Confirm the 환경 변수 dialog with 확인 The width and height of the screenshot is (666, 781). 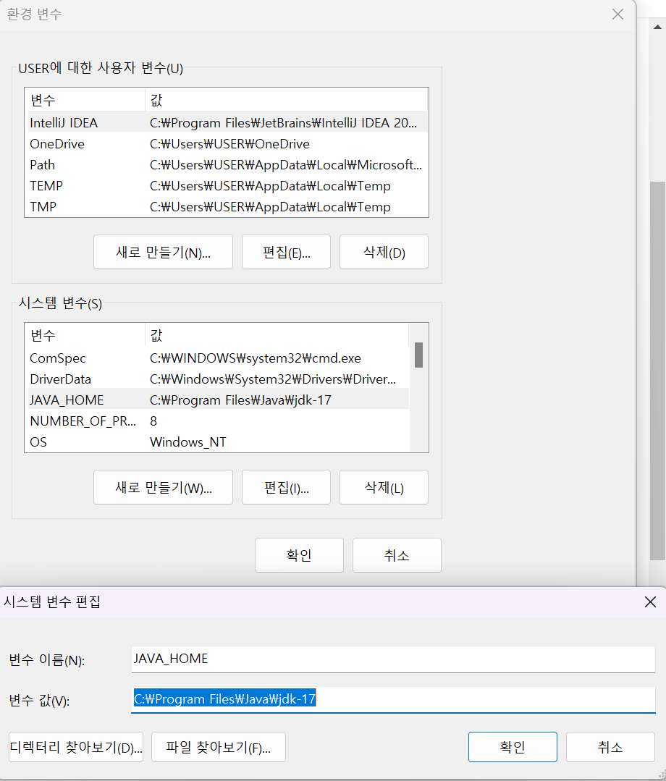[x=299, y=555]
